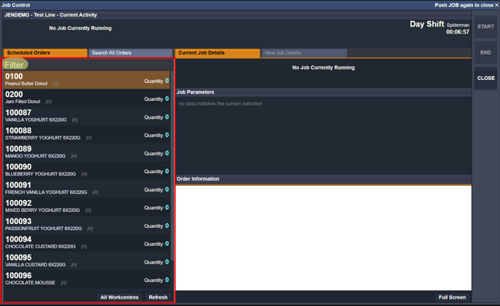The image size is (500, 306).
Task: Click the orders list vertical scrollbar
Action: click(x=172, y=166)
